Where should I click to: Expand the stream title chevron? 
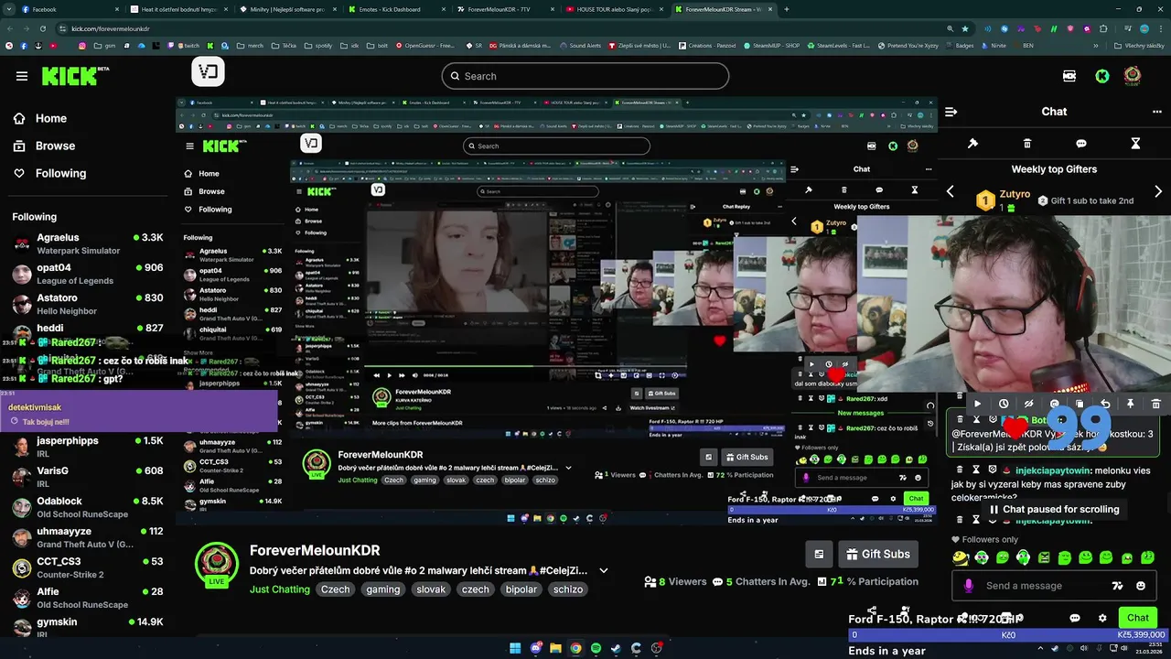point(604,570)
